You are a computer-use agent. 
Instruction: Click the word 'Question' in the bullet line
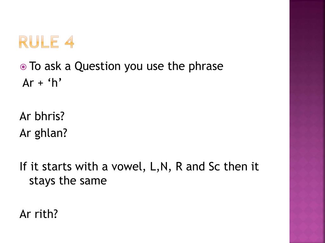click(x=97, y=66)
